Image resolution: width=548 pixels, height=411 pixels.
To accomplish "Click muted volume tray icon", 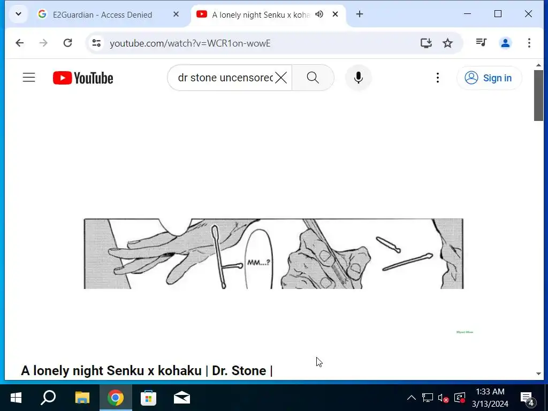I will (443, 398).
